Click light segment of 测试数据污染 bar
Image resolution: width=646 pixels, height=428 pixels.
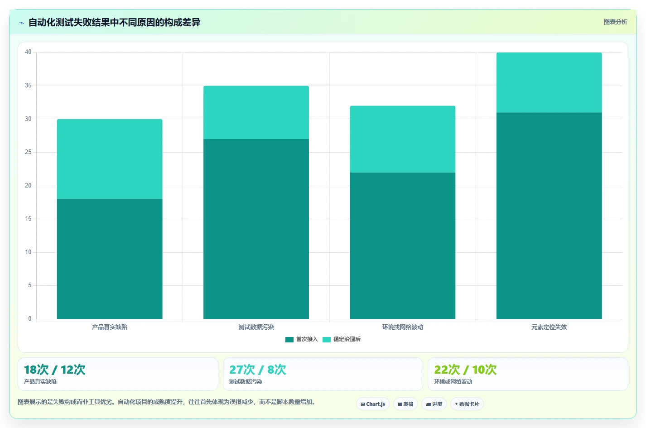tap(256, 112)
